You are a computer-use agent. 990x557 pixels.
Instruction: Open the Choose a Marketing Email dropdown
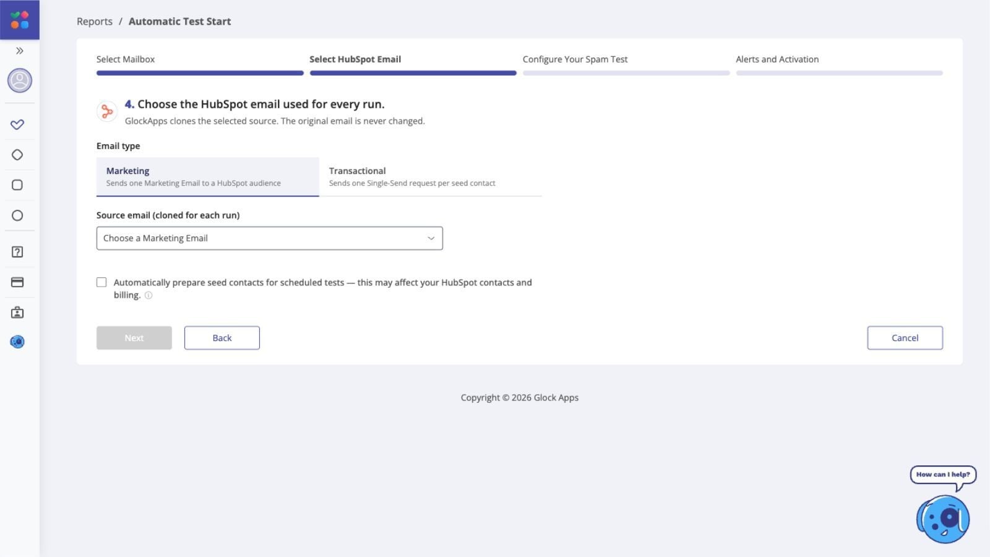coord(270,238)
